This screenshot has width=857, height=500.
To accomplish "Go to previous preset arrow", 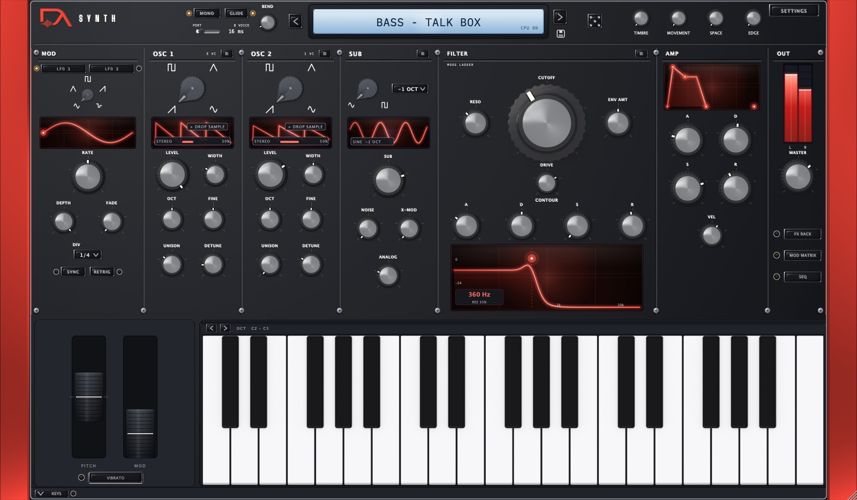I will click(295, 21).
